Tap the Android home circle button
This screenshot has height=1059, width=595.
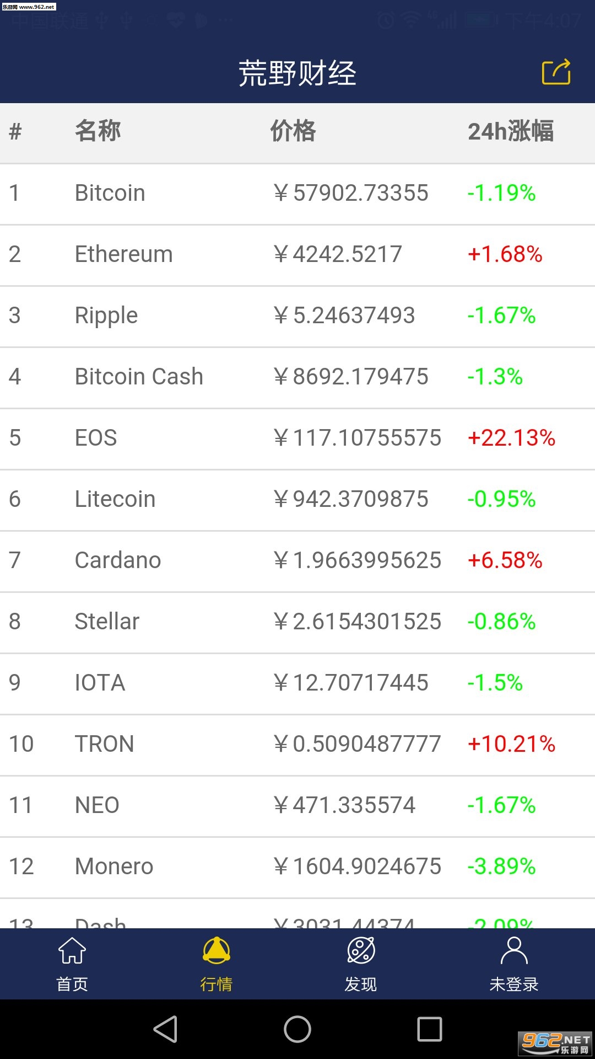point(297,1029)
